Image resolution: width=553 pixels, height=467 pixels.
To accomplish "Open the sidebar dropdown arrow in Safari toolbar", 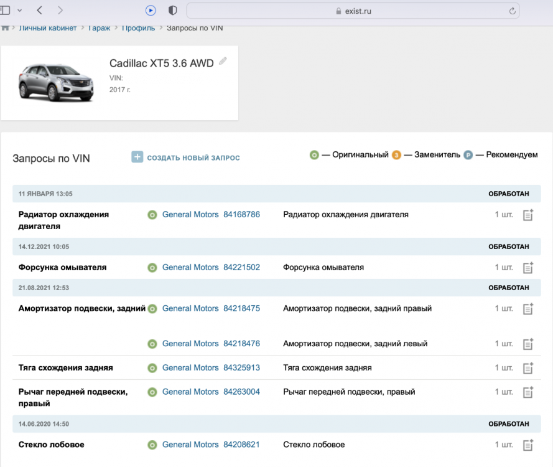I will pyautogui.click(x=19, y=11).
